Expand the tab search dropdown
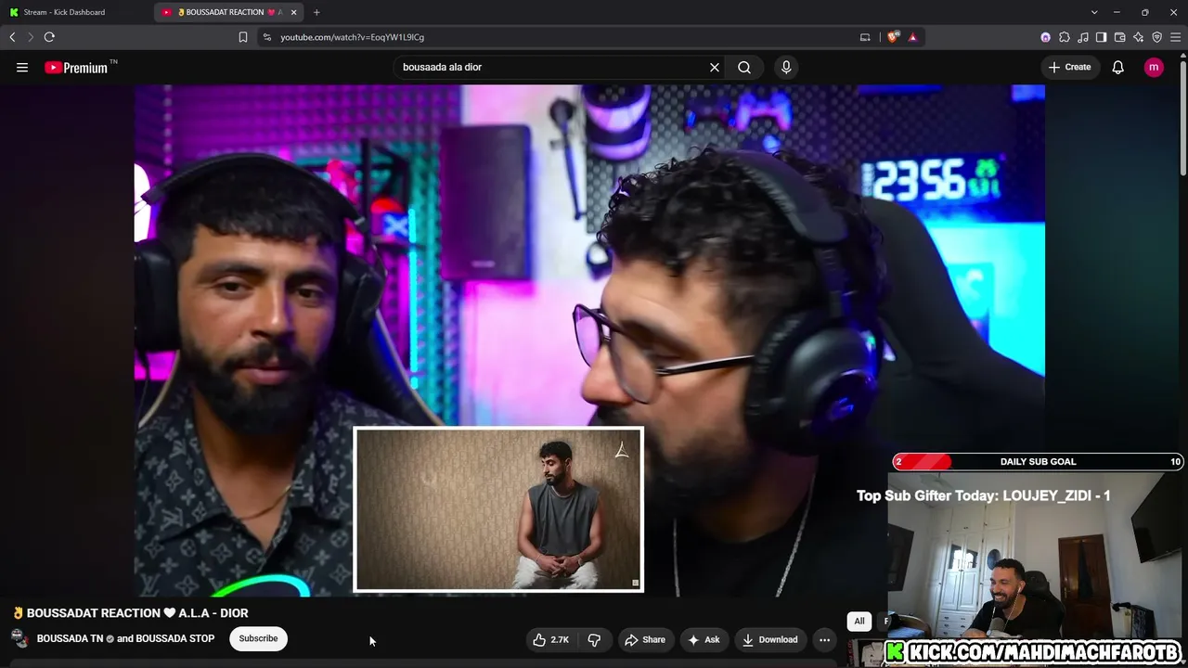The height and width of the screenshot is (668, 1188). (1094, 12)
